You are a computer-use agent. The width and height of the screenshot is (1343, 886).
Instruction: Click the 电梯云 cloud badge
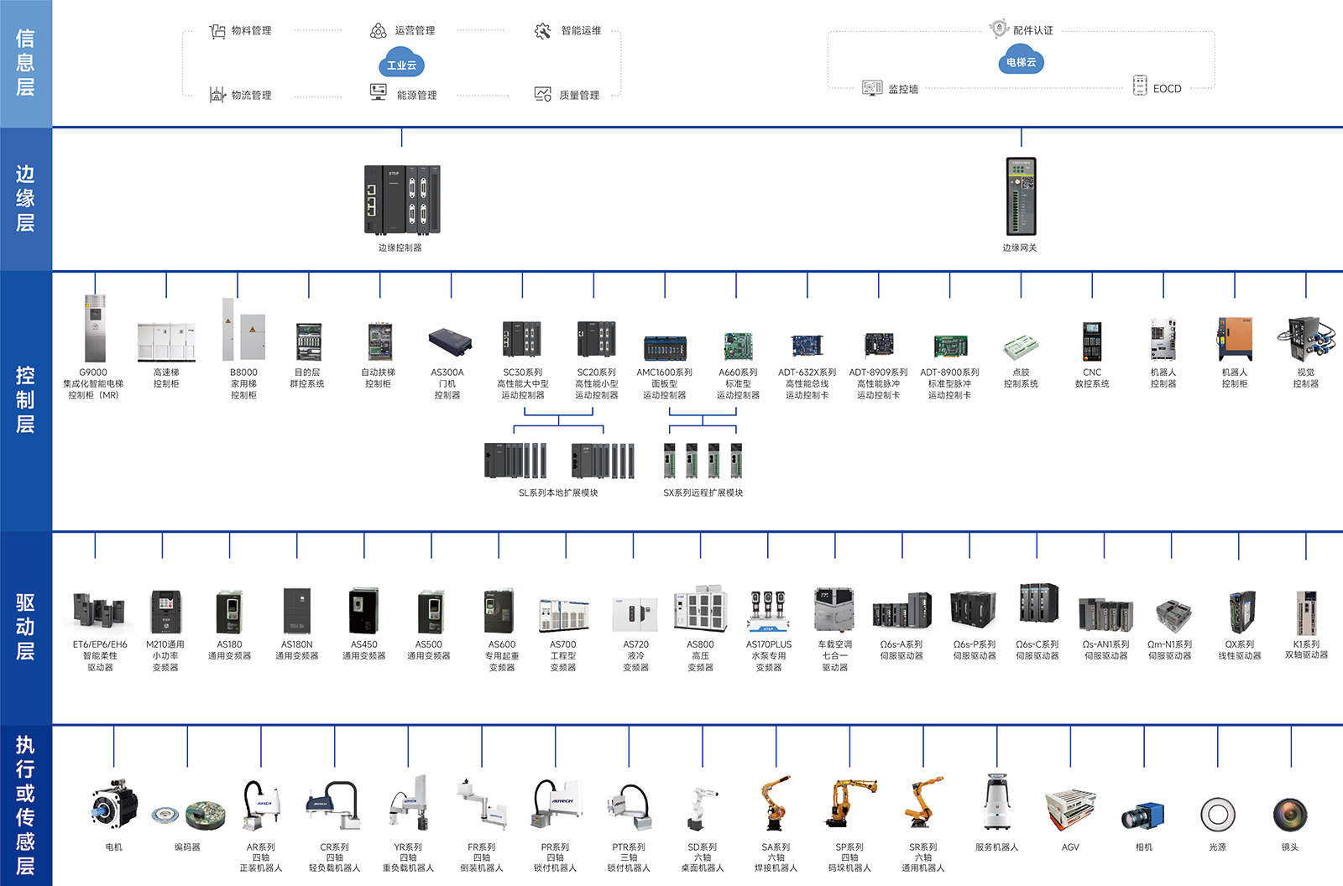[1021, 60]
